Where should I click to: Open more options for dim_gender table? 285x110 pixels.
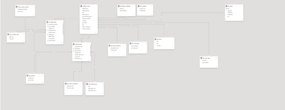pyautogui.click(x=42, y=76)
